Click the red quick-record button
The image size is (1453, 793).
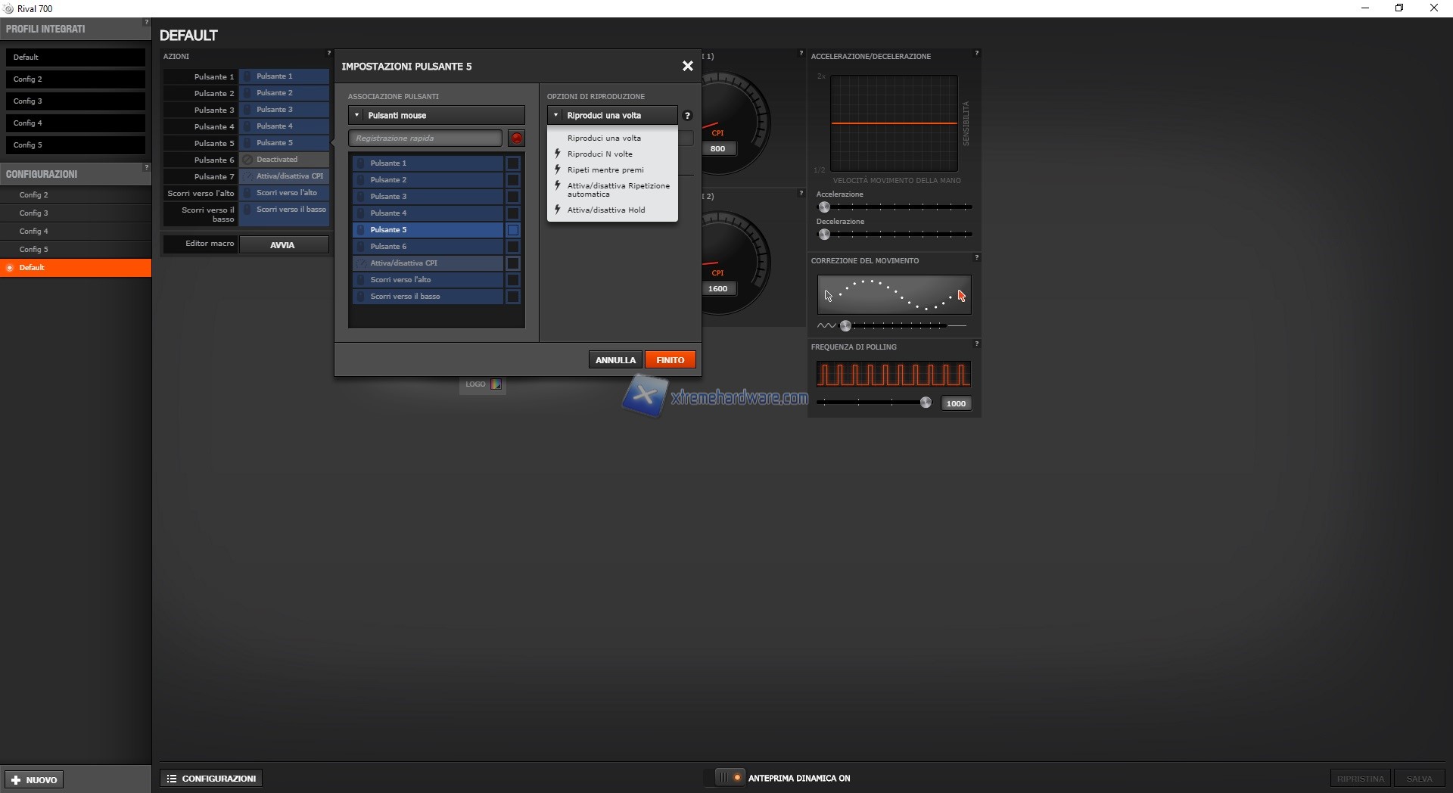517,138
